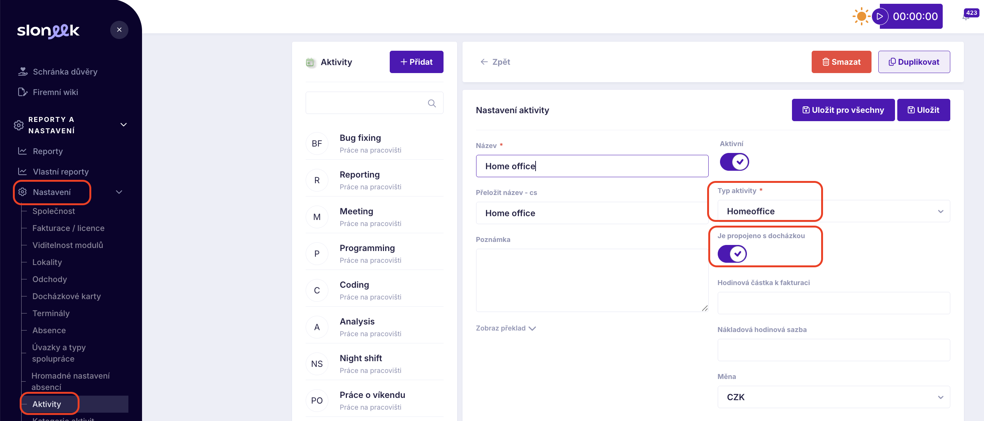Open the Měna CZK dropdown

pos(833,397)
